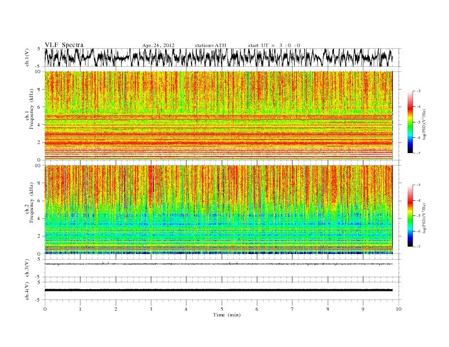Image resolution: width=449 pixels, height=347 pixels.
Task: Click inside the ch.2 frequency spectrogram panel
Action: click(x=218, y=209)
